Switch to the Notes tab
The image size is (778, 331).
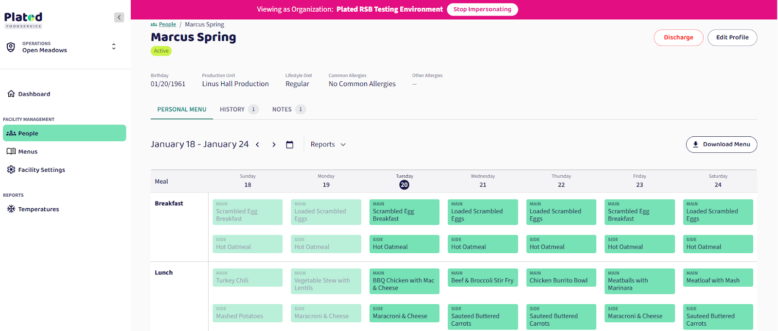click(x=282, y=110)
